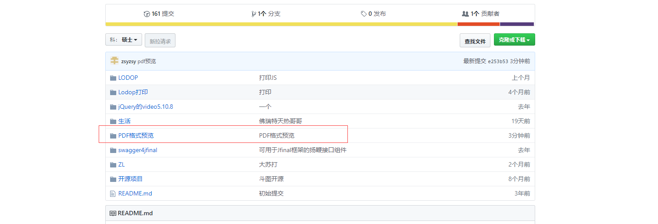Open the 开源项目 folder
This screenshot has width=658, height=224.
tap(130, 179)
